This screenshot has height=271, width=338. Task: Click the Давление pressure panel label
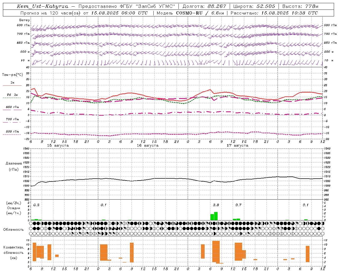tap(14, 164)
